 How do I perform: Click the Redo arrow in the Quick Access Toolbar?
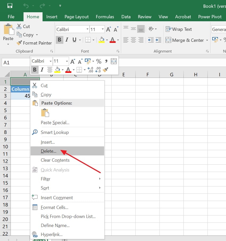42,6
